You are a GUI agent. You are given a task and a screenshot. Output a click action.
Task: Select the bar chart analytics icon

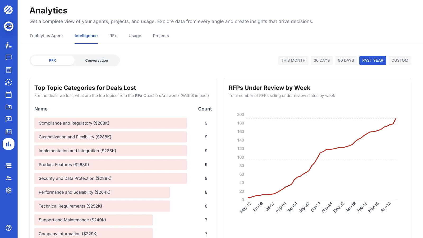[9, 144]
